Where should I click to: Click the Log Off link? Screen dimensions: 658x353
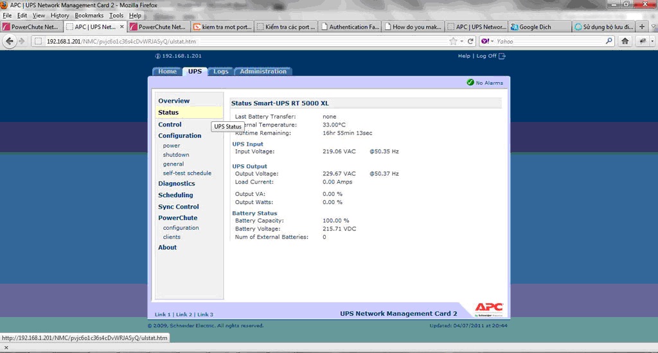tap(486, 56)
